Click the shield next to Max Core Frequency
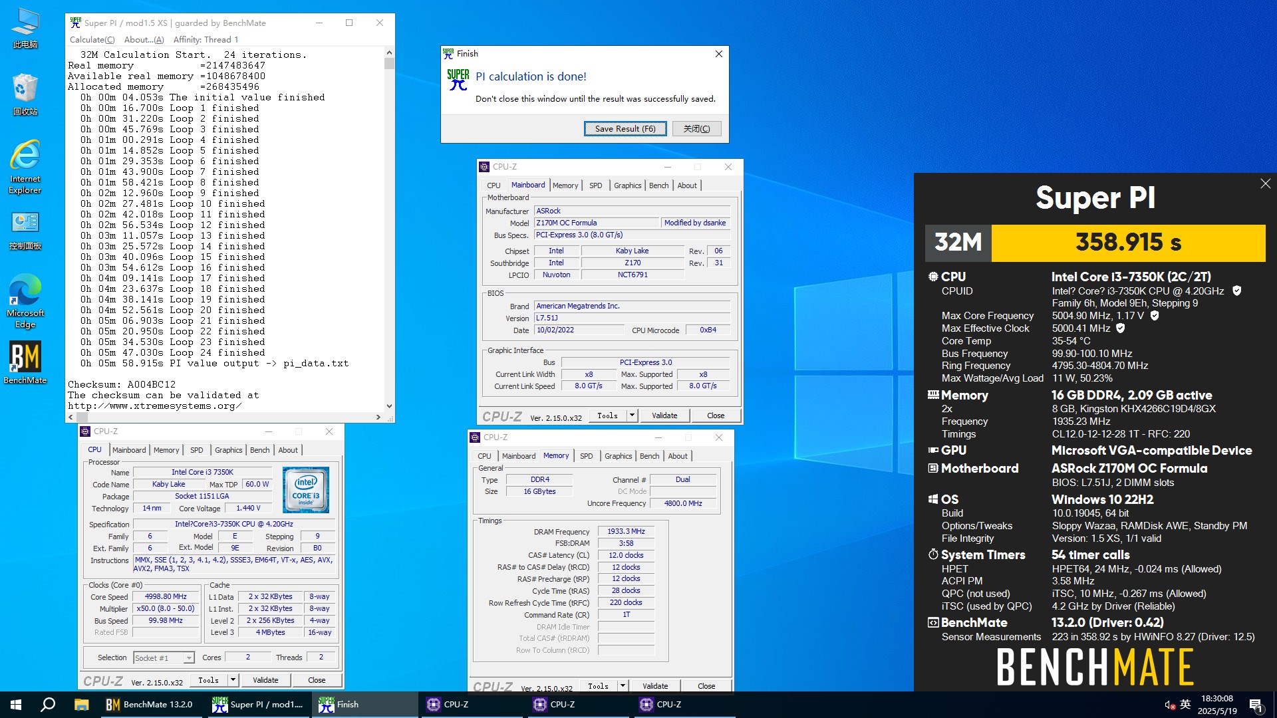1277x718 pixels. (1155, 316)
